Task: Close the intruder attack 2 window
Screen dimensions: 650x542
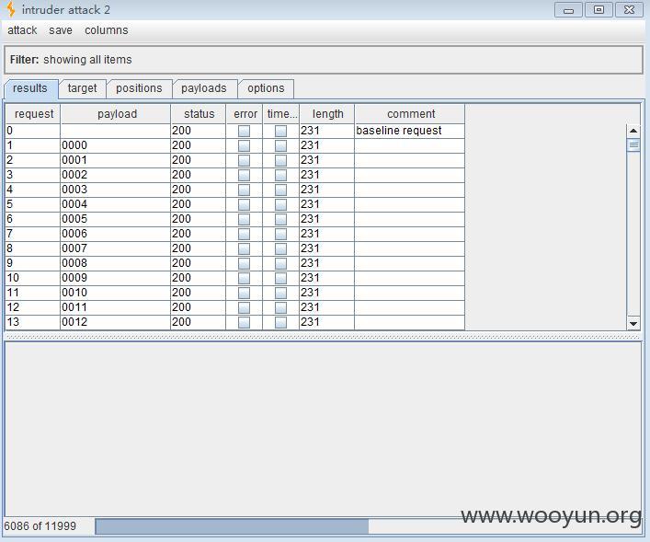Action: 629,10
